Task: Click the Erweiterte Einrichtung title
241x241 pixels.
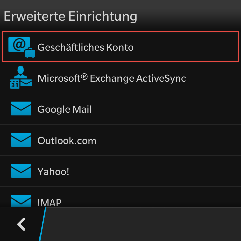Action: (70, 17)
